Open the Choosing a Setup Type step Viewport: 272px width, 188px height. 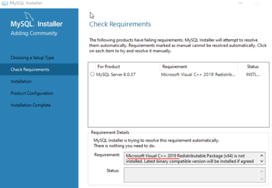point(32,57)
